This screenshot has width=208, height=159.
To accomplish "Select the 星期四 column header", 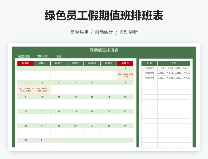I will click(92, 63).
